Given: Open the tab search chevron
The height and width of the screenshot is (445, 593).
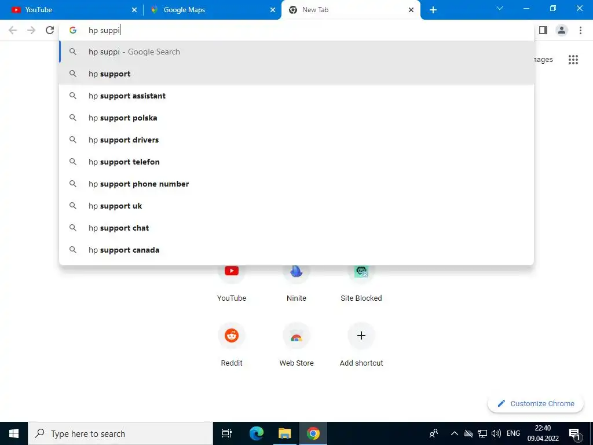Looking at the screenshot, I should point(500,8).
